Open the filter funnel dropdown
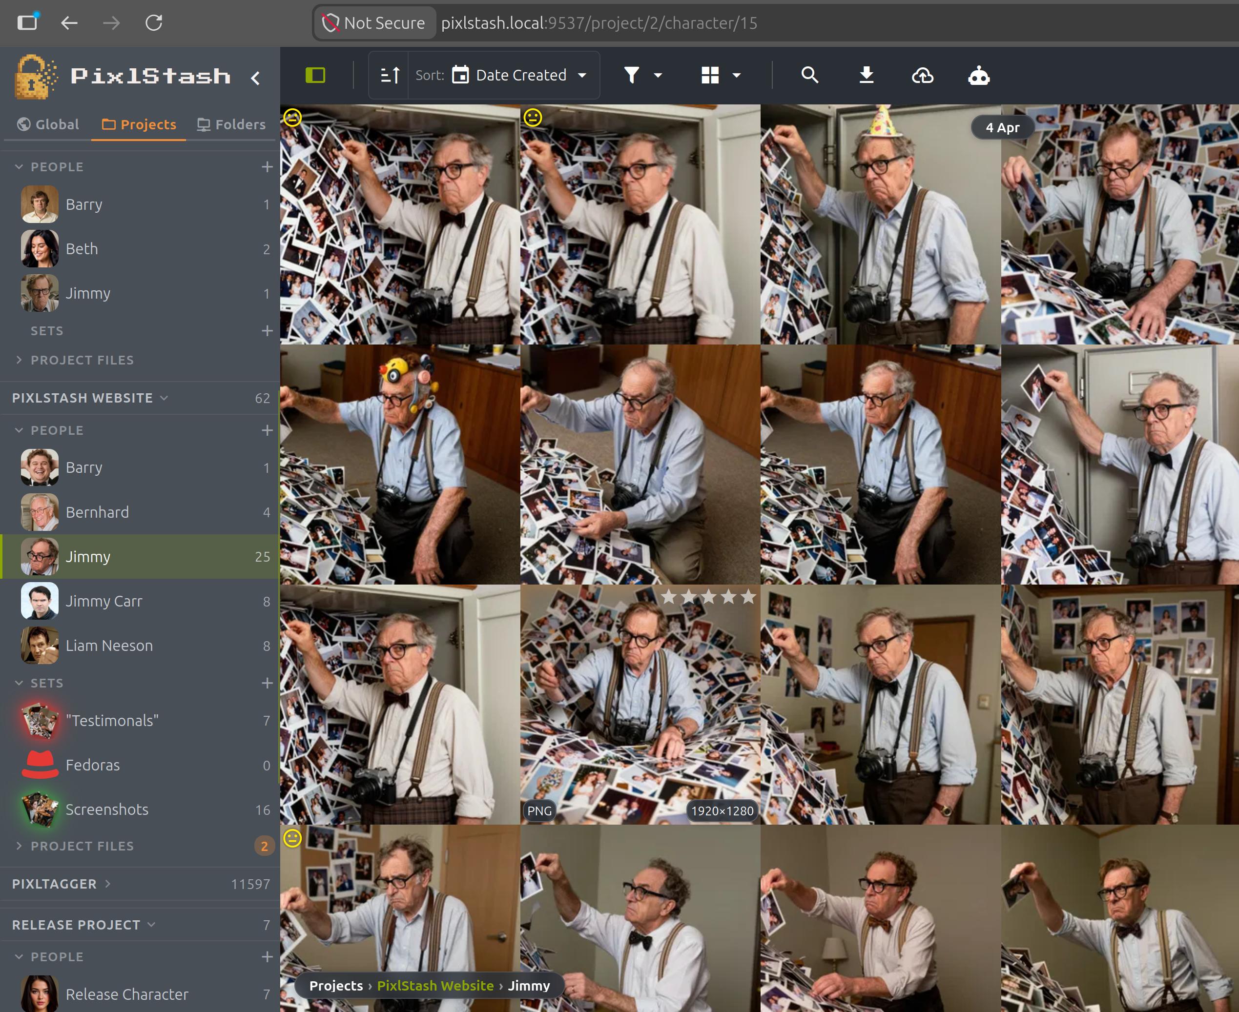Screen dimensions: 1239x1012 (x=643, y=75)
